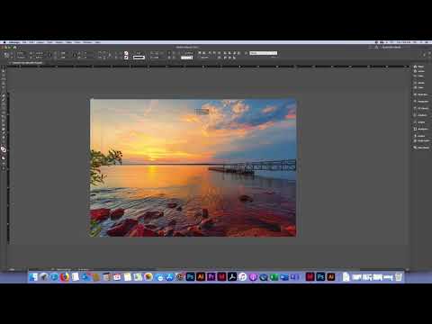Click the X position field
The height and width of the screenshot is (324, 432).
coord(22,53)
